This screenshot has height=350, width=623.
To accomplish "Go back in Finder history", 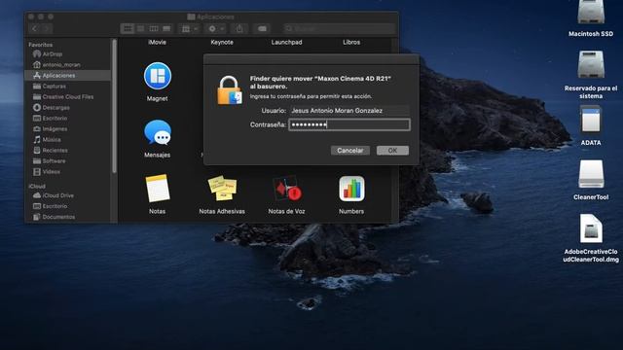I will tap(35, 28).
